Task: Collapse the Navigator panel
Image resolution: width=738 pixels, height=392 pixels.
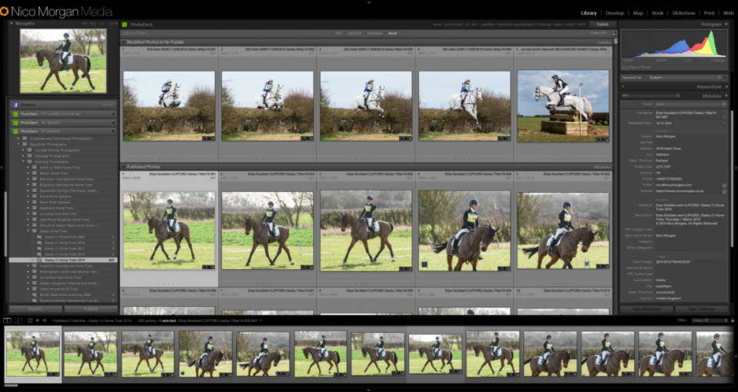Action: [x=12, y=24]
